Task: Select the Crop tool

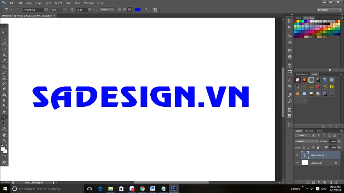Action: (x=4, y=55)
